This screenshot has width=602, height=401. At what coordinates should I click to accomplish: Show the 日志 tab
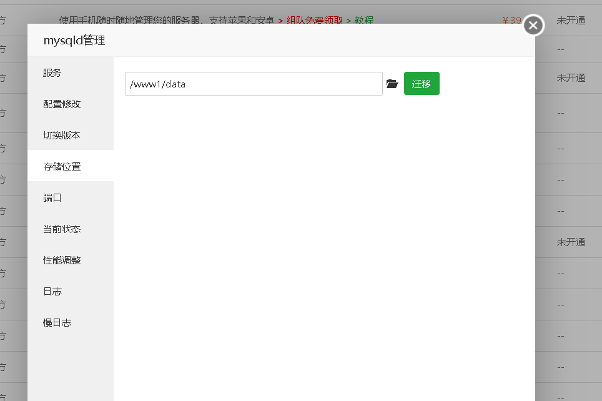(71, 292)
